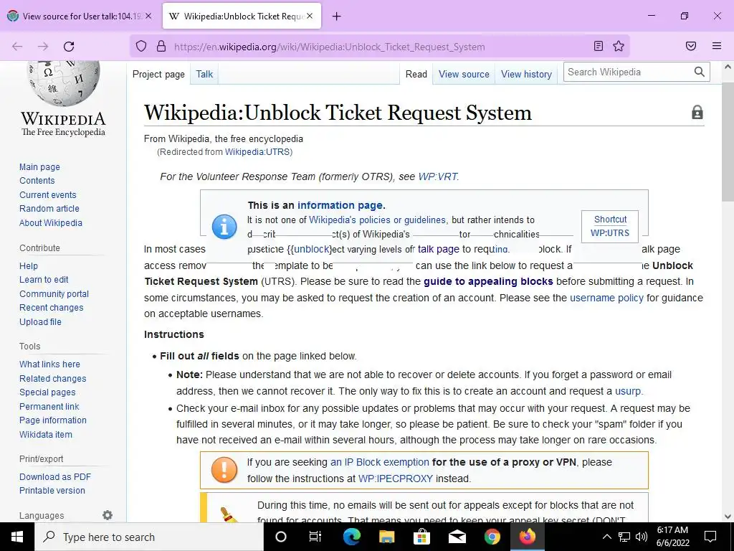Open a new browser tab
Screen dimensions: 734x551
pos(337,17)
